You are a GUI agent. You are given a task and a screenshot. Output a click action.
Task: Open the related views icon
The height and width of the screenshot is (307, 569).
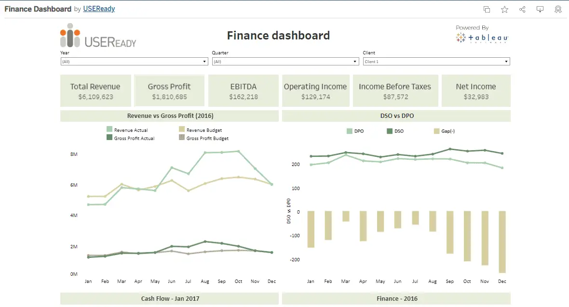pyautogui.click(x=487, y=9)
